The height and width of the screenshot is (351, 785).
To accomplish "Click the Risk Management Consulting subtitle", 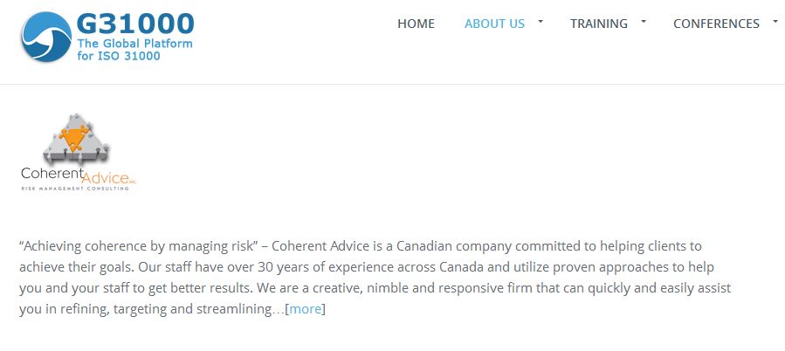I will tap(75, 188).
